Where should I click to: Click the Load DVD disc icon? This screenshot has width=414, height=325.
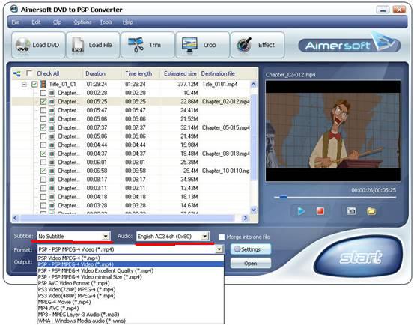click(22, 45)
